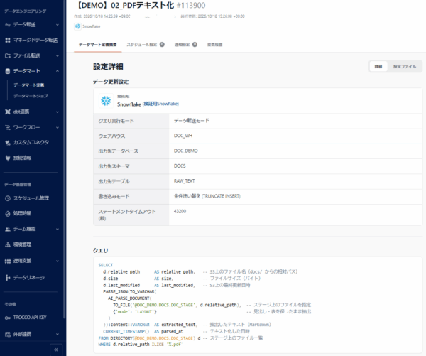Expand the ファイル転送 sidebar menu
This screenshot has height=356, width=426.
(58, 55)
